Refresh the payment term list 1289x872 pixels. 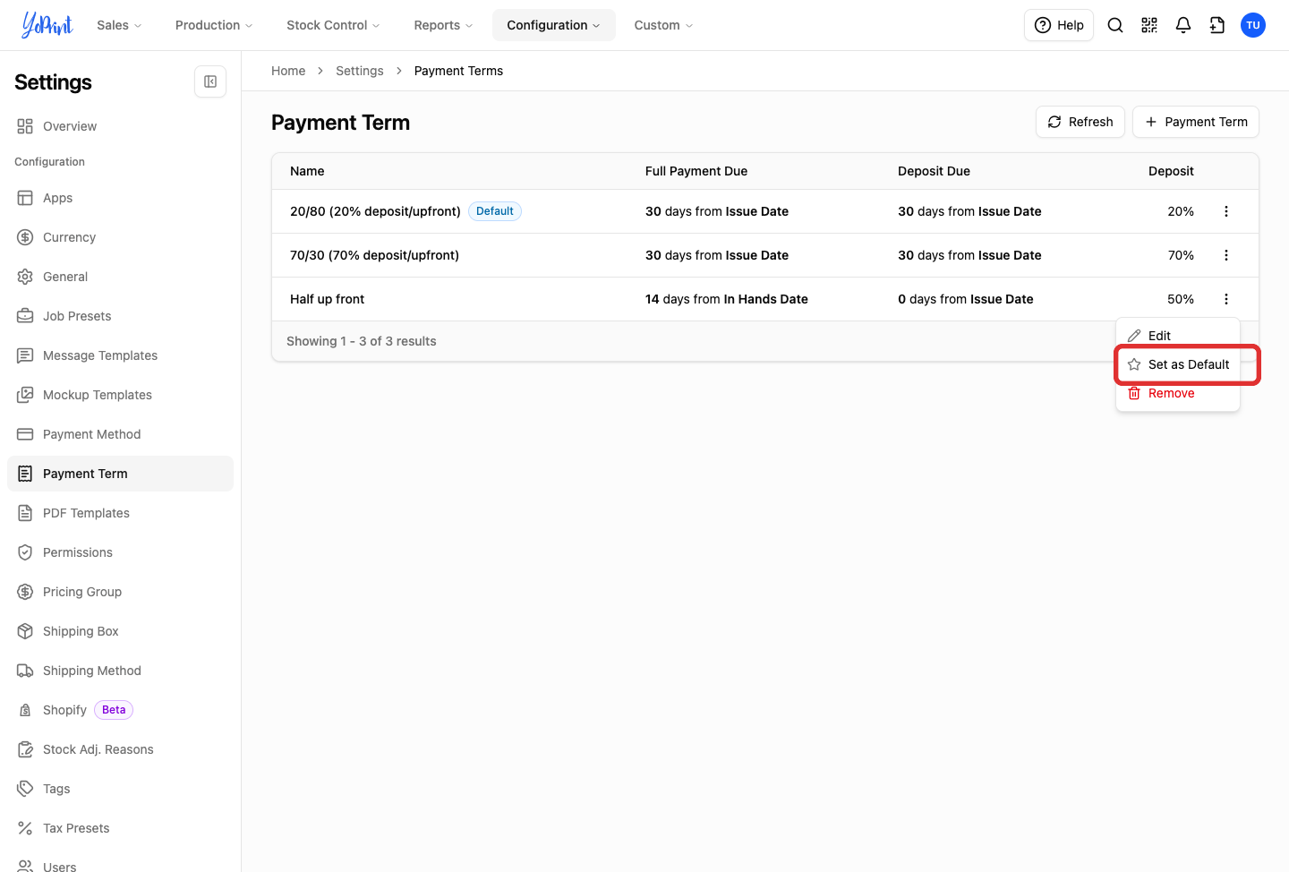pyautogui.click(x=1080, y=122)
